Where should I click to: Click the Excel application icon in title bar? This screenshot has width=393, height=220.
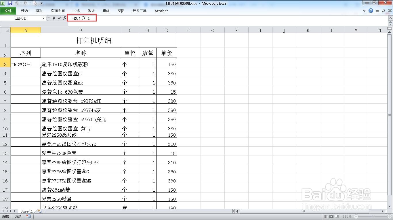click(x=3, y=3)
